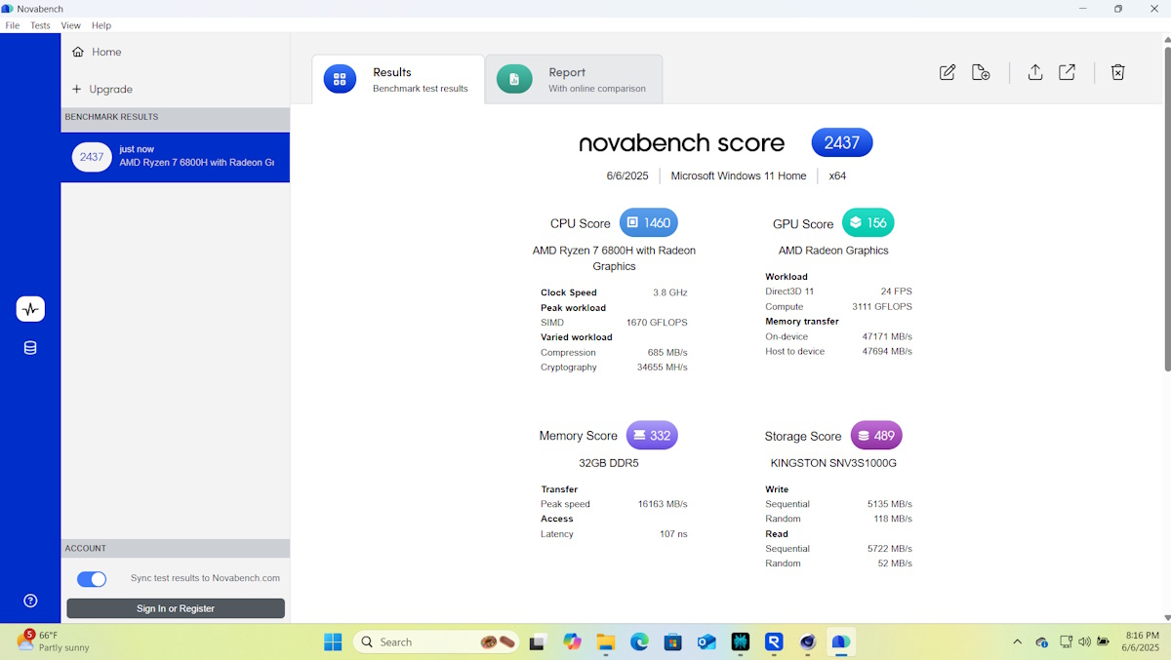The image size is (1171, 660).
Task: Click the Novabench score 2437 badge
Action: coord(842,142)
